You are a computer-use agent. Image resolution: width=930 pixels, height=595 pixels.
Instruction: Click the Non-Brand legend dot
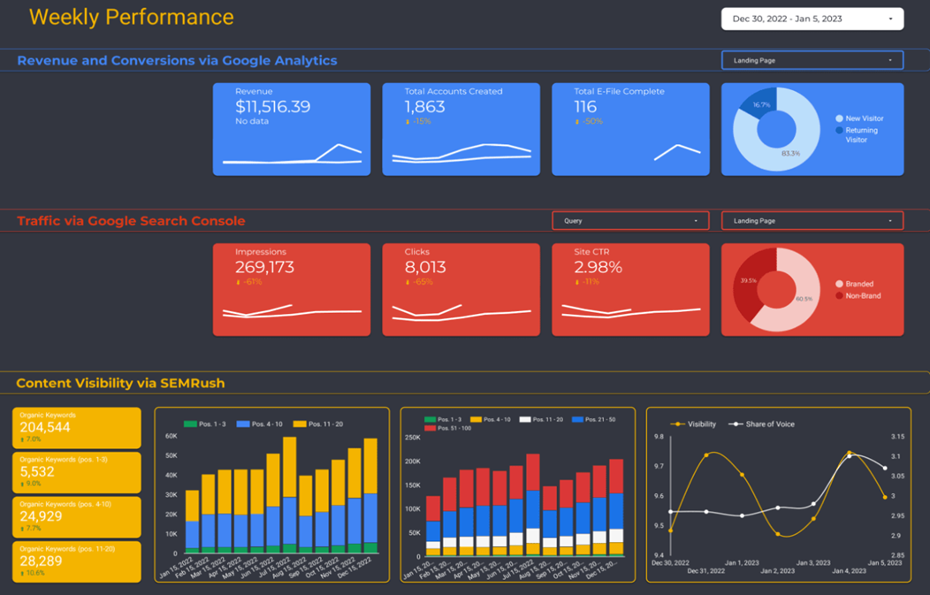click(x=839, y=296)
